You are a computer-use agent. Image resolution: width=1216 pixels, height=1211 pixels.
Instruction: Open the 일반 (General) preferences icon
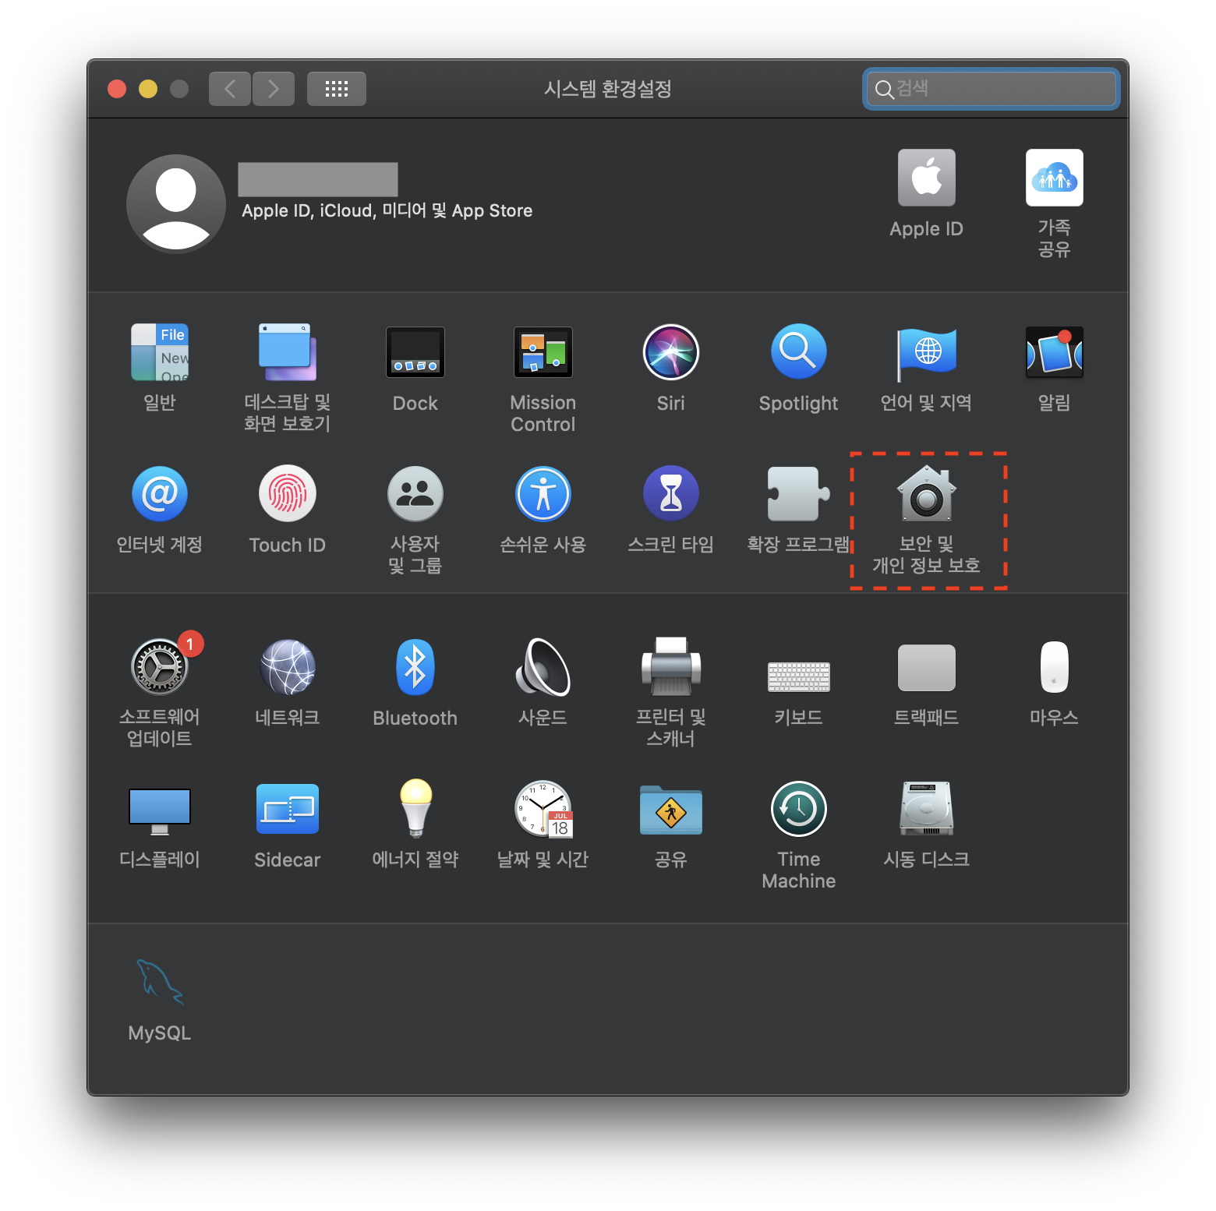point(160,352)
